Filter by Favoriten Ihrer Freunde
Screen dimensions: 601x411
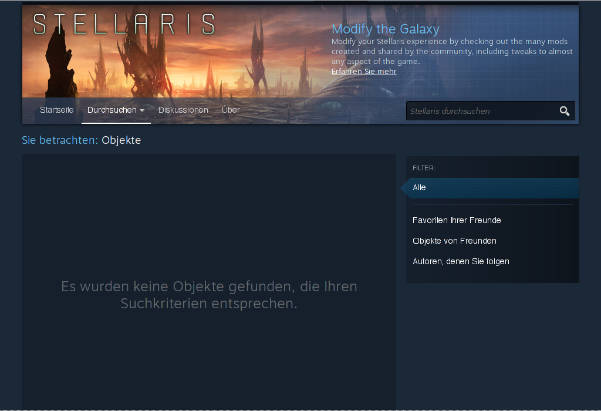pos(457,220)
